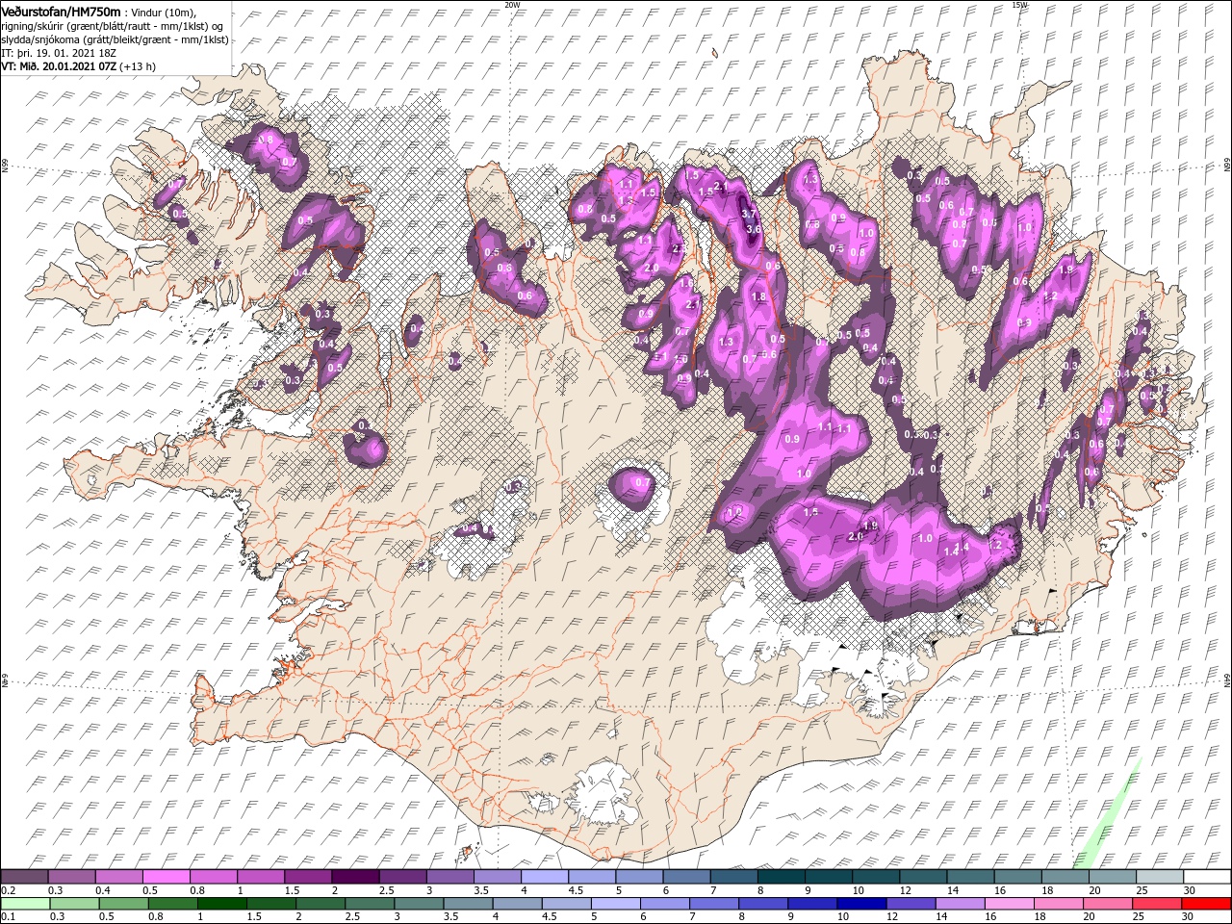Pick bottom-row swatch between 7 and 8
Image resolution: width=1232 pixels, height=924 pixels.
(x=714, y=903)
